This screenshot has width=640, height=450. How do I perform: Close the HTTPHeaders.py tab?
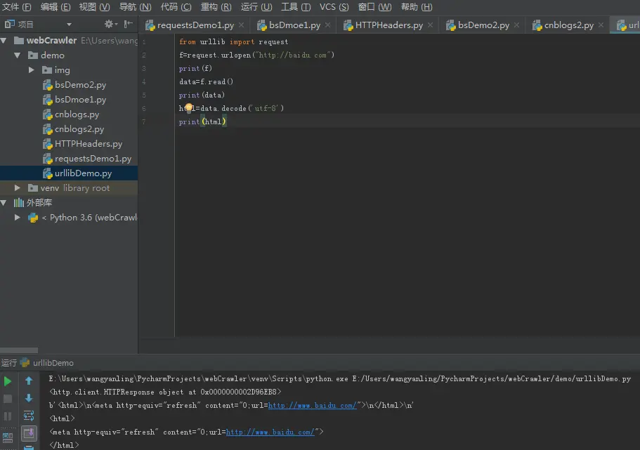(430, 25)
